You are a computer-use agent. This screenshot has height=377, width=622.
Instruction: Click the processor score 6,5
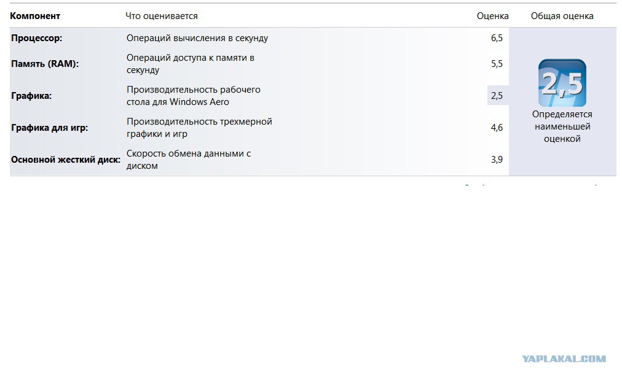pos(497,38)
